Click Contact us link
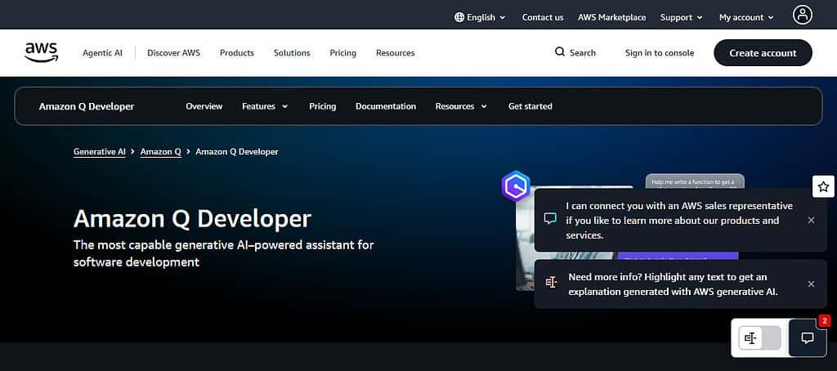 tap(543, 17)
